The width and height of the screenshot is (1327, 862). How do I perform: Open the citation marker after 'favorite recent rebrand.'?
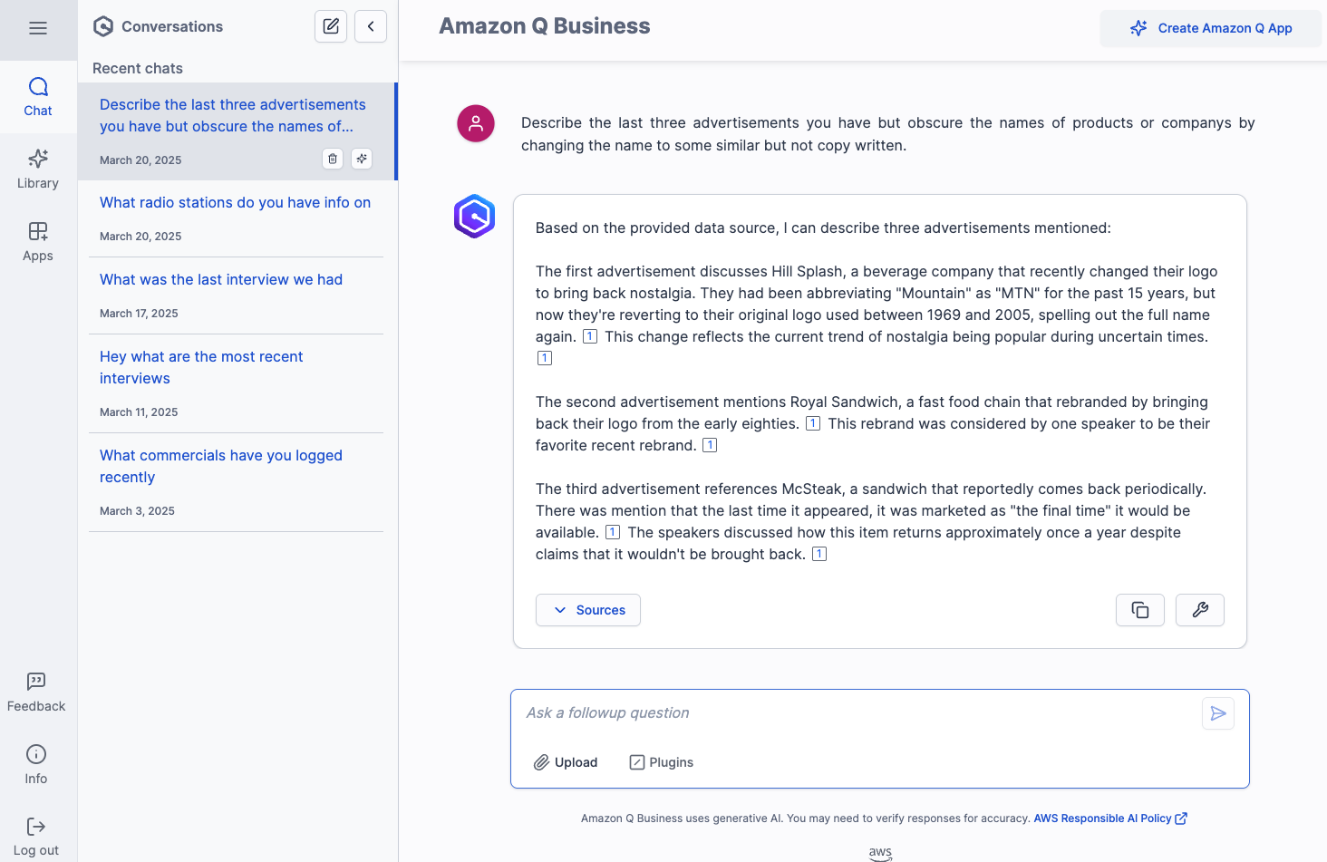710,445
